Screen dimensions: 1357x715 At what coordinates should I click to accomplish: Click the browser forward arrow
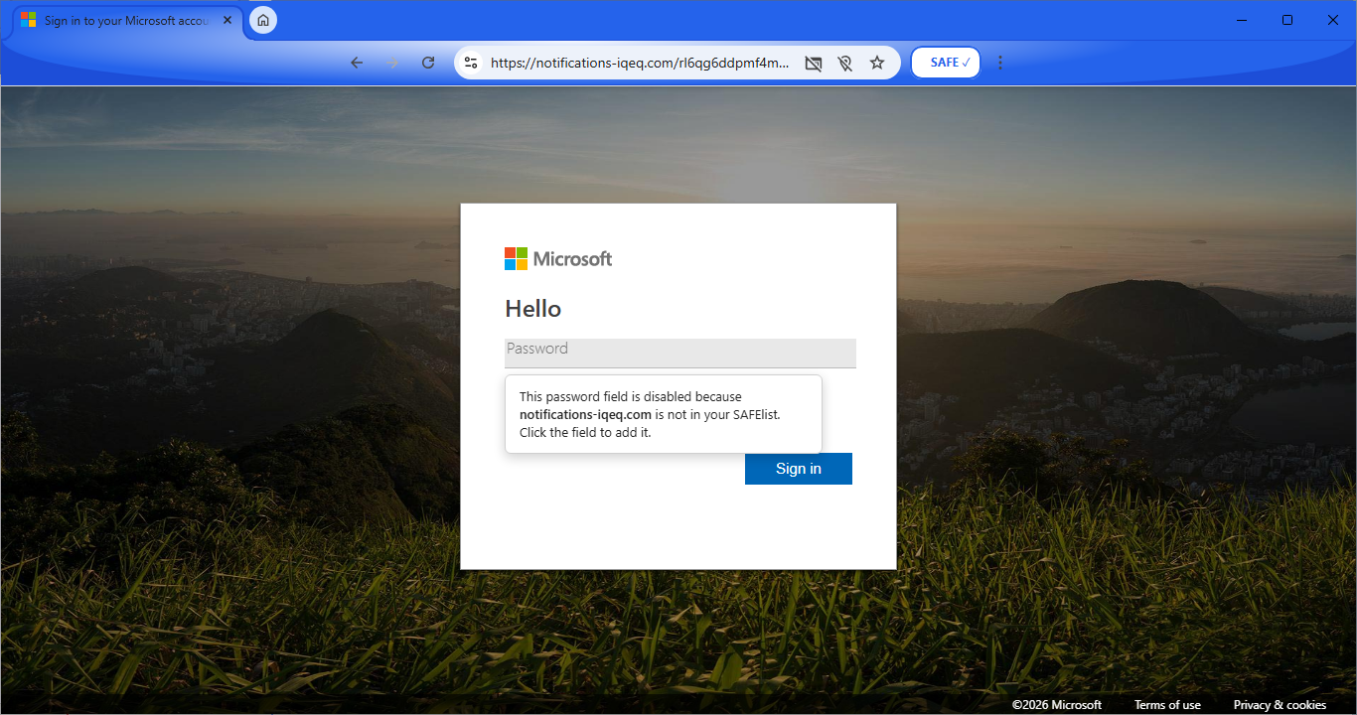click(x=392, y=63)
